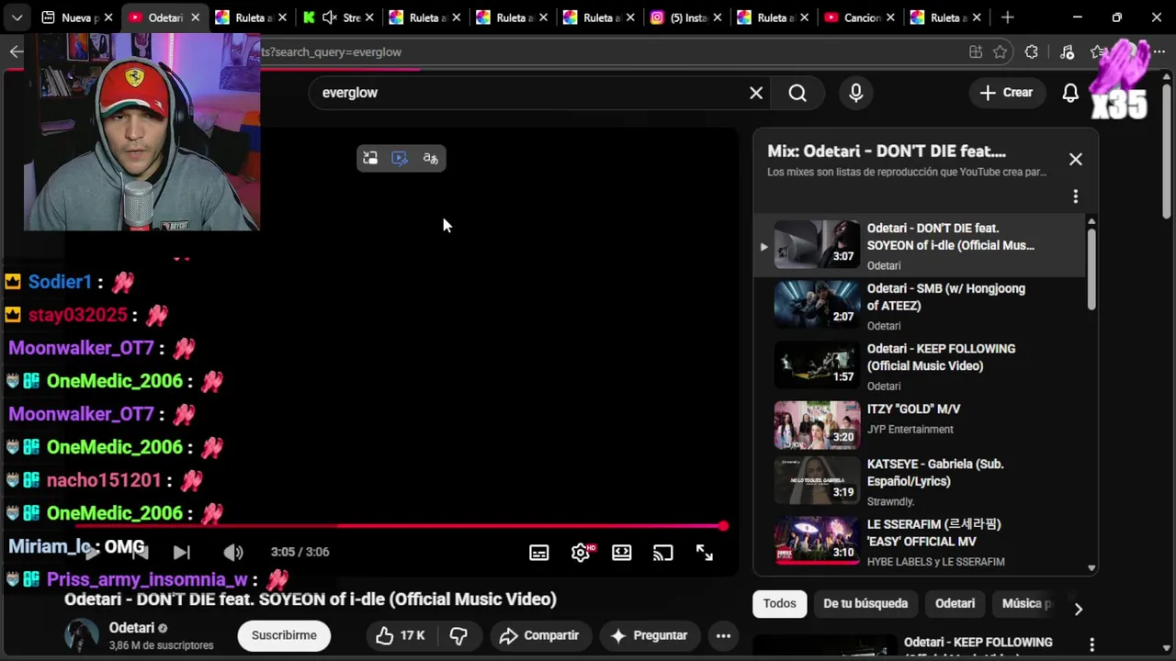The width and height of the screenshot is (1176, 661).
Task: Click the search magnifier button
Action: click(x=797, y=93)
